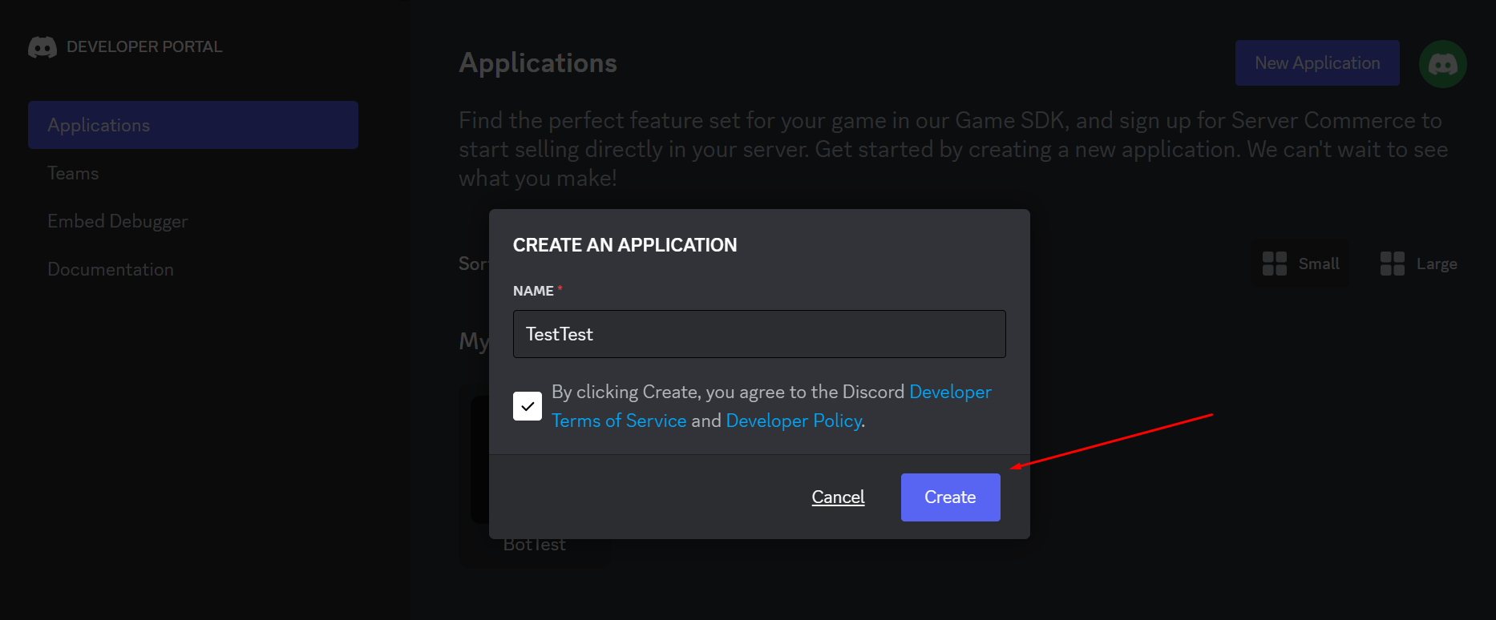Open Applications in the sidebar
Screen dimensions: 1496x620
193,125
